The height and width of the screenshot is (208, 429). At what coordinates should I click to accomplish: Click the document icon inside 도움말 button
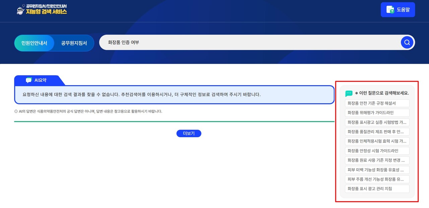(x=390, y=9)
